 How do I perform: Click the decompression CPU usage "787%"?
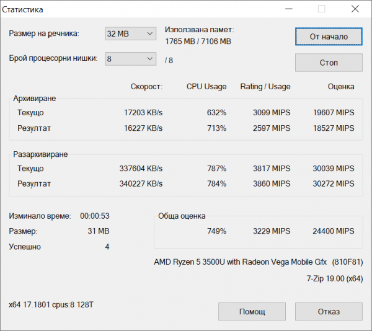(x=216, y=169)
